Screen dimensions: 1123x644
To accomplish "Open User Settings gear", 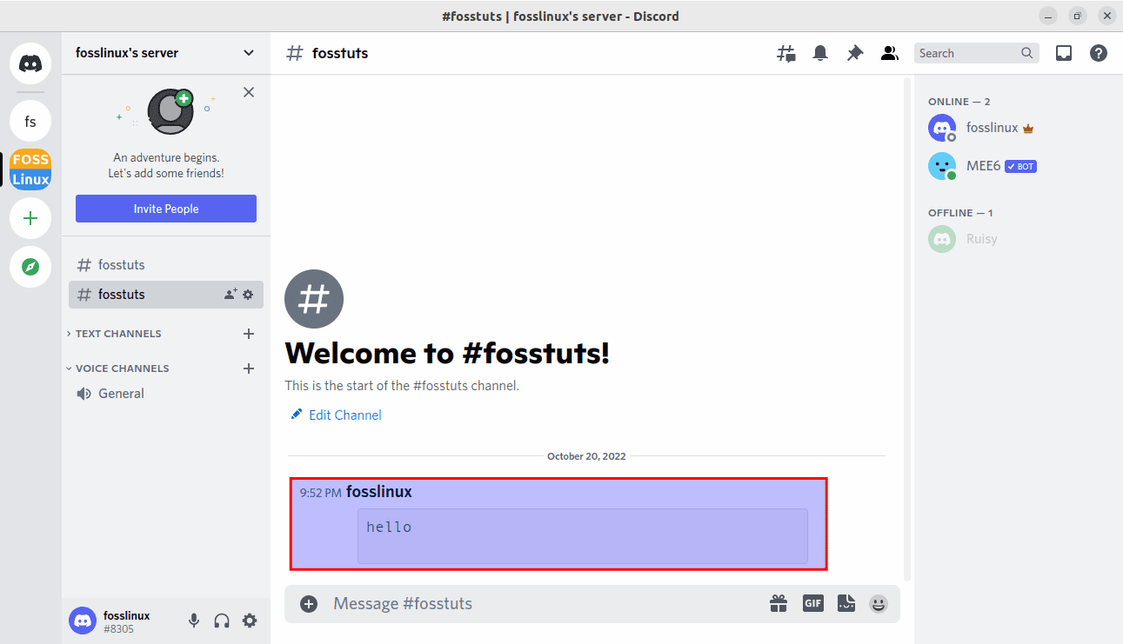I will pyautogui.click(x=250, y=621).
